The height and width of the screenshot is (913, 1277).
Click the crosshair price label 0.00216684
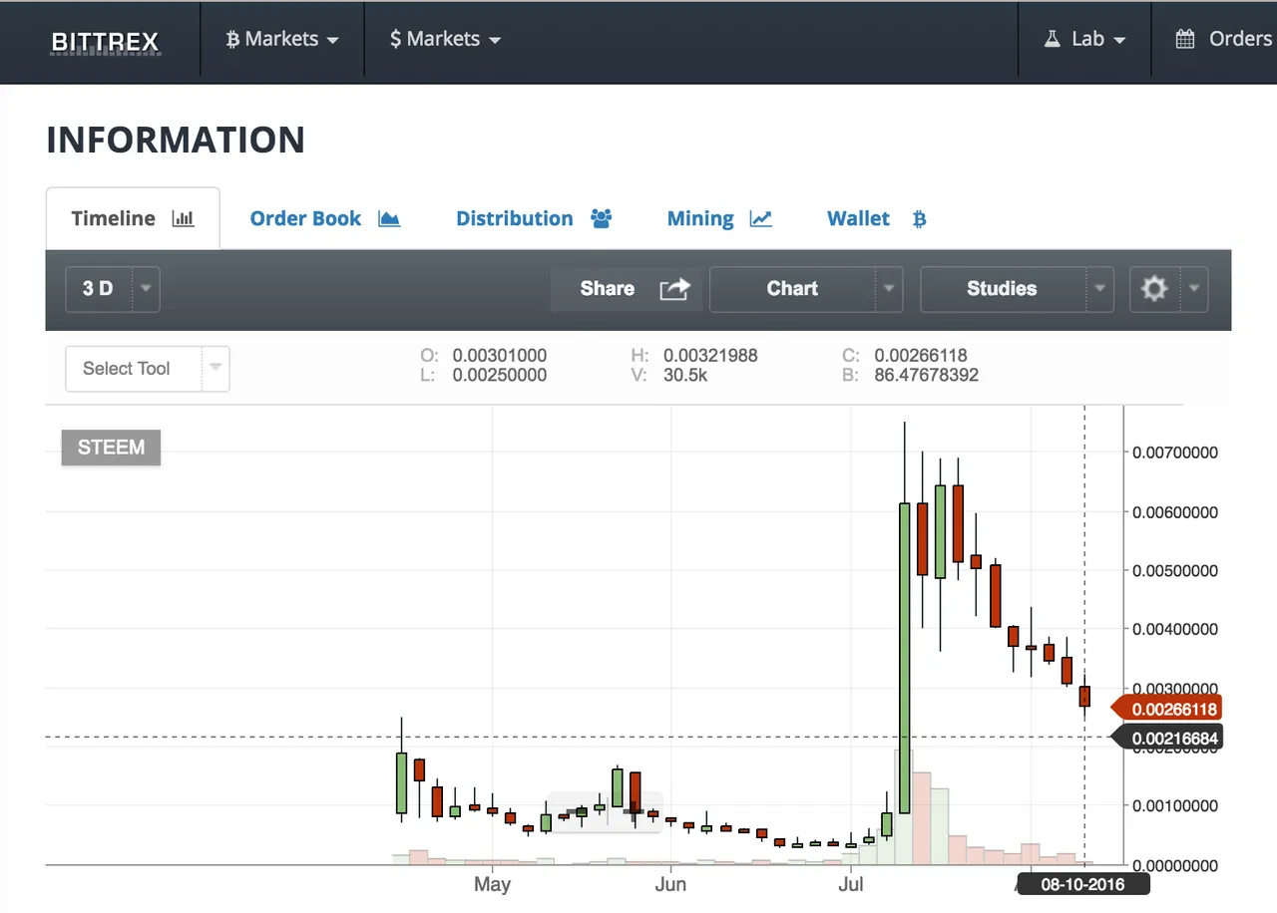(1166, 738)
